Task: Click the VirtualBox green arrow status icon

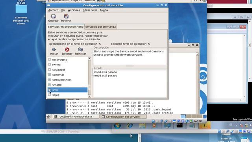Action: 191,121
